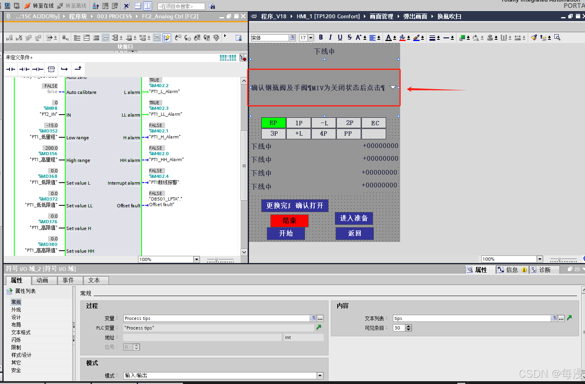The image size is (585, 384).
Task: Click the ladder editor scroll down arrow
Action: pyautogui.click(x=244, y=252)
